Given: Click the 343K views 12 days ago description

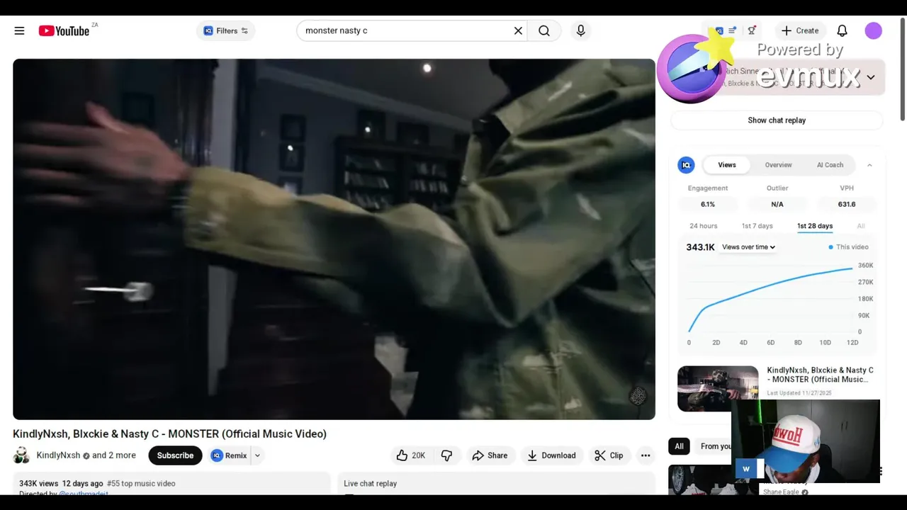Looking at the screenshot, I should 61,484.
